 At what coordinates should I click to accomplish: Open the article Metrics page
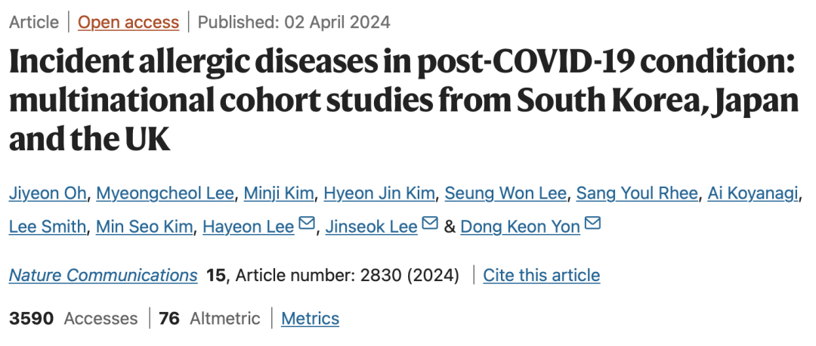tap(311, 318)
